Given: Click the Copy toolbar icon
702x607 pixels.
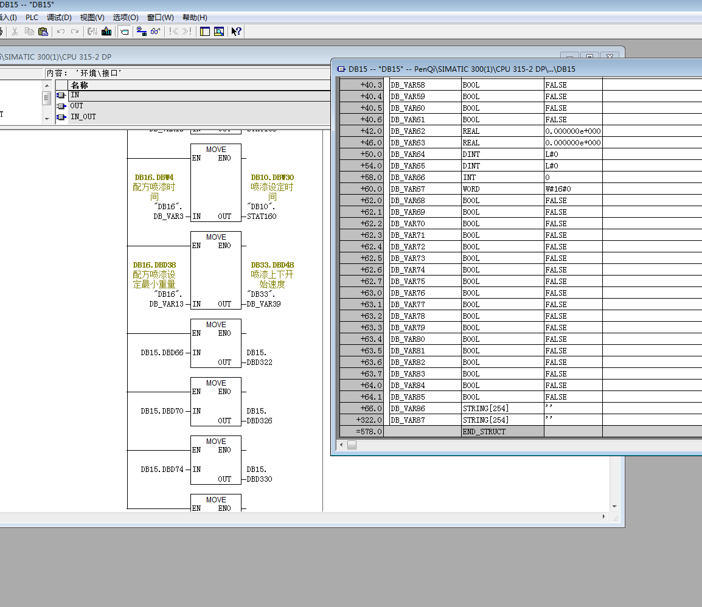Looking at the screenshot, I should (x=29, y=32).
